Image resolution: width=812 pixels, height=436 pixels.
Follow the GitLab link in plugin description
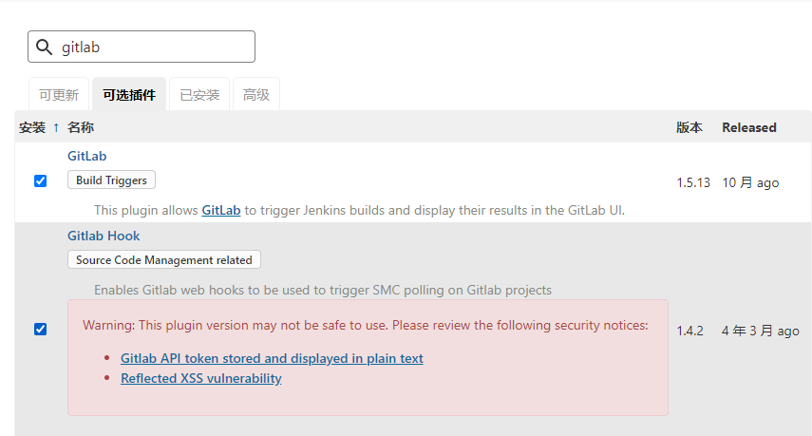coord(220,210)
